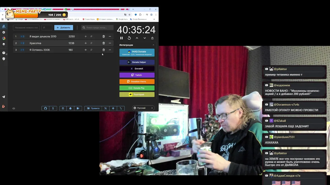Add amount plus icon for Я Остаюсь 2006
Viewport: 330px width, 185px height.
point(86,50)
